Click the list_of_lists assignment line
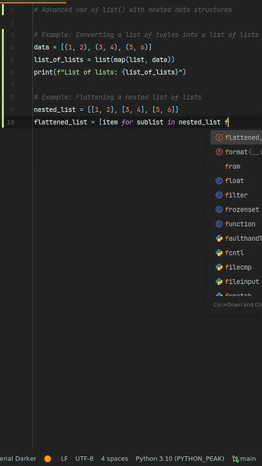 (x=104, y=60)
